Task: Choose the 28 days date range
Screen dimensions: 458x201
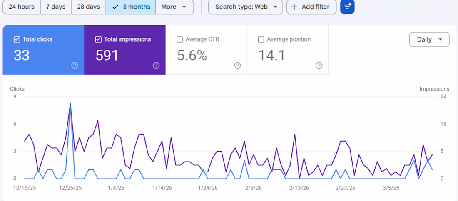Action: pos(88,7)
